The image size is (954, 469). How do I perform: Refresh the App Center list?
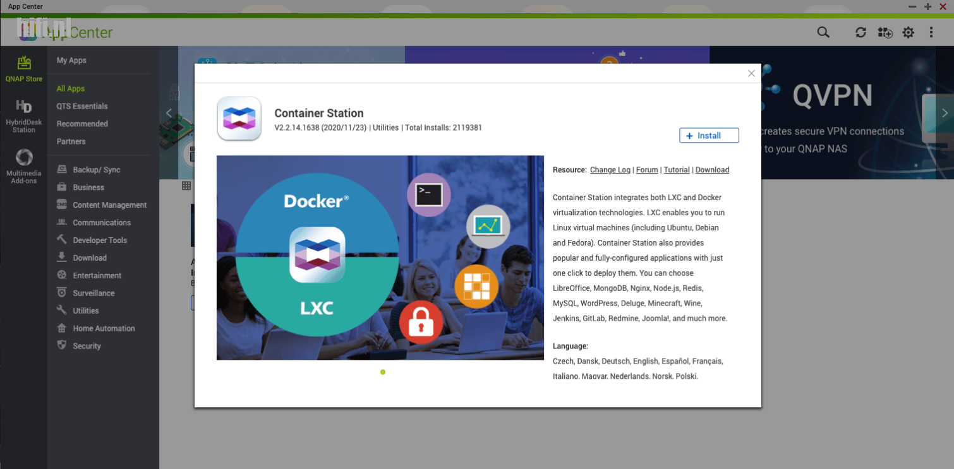click(x=860, y=32)
